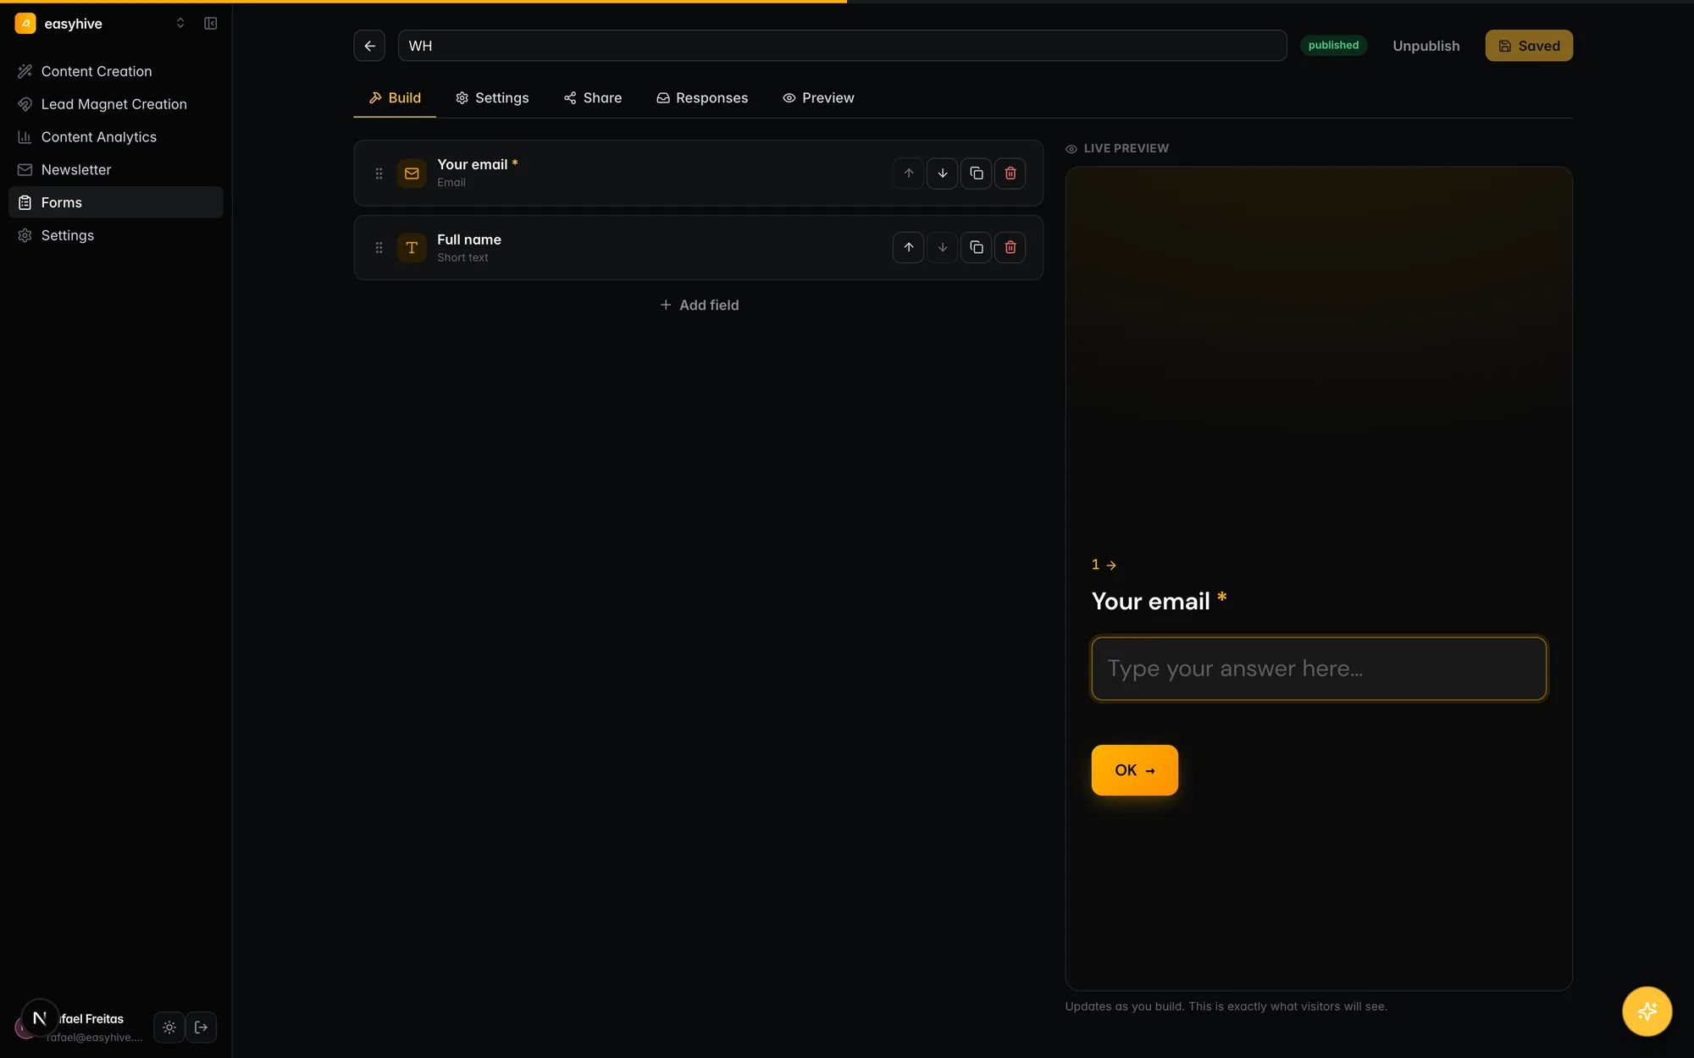Unpublish the form
This screenshot has width=1694, height=1058.
coord(1426,46)
